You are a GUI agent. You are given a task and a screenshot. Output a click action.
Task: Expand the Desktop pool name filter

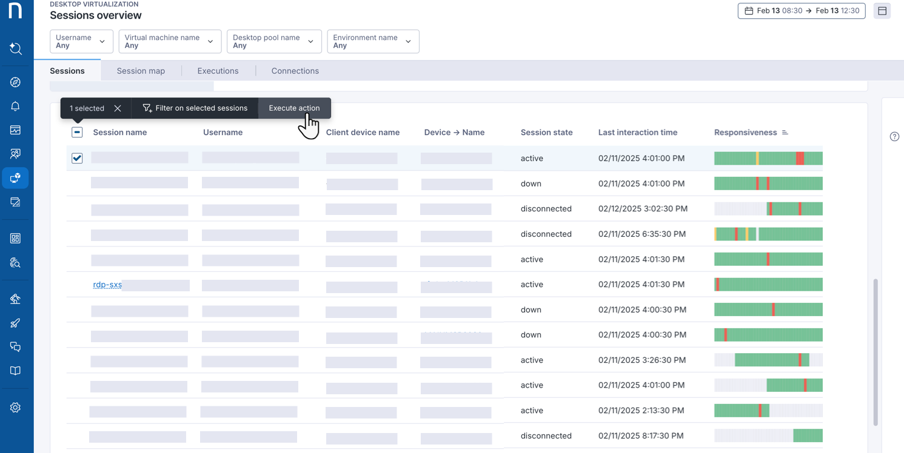pyautogui.click(x=274, y=41)
